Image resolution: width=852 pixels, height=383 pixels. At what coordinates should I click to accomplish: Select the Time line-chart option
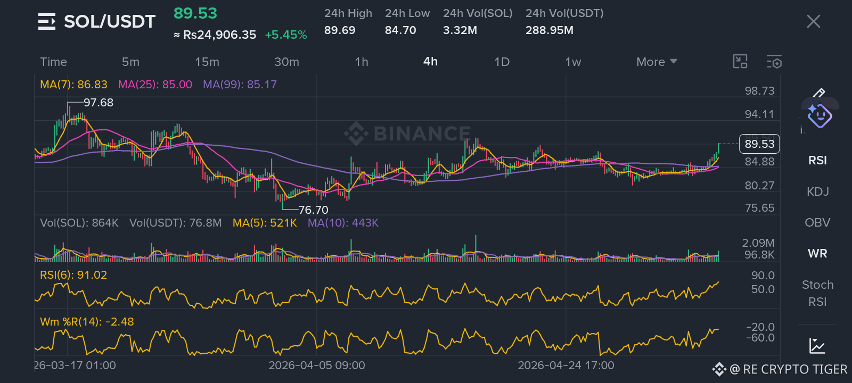(53, 62)
